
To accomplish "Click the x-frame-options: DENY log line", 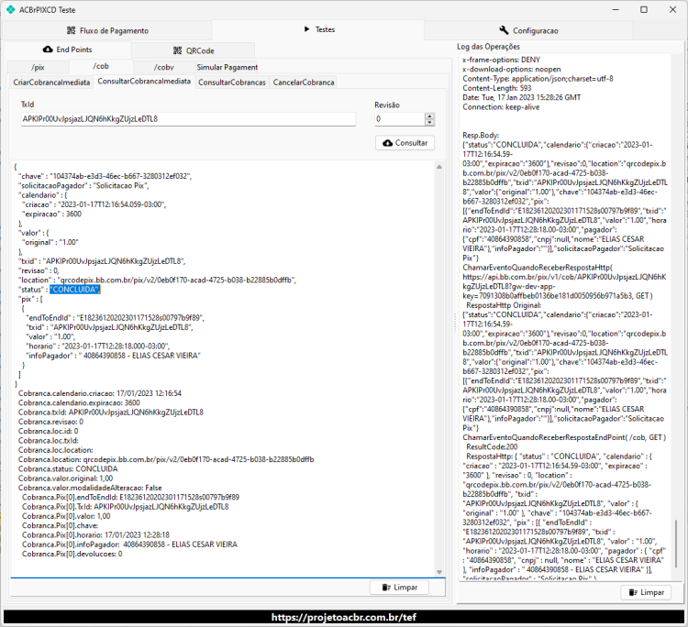I will coord(501,60).
